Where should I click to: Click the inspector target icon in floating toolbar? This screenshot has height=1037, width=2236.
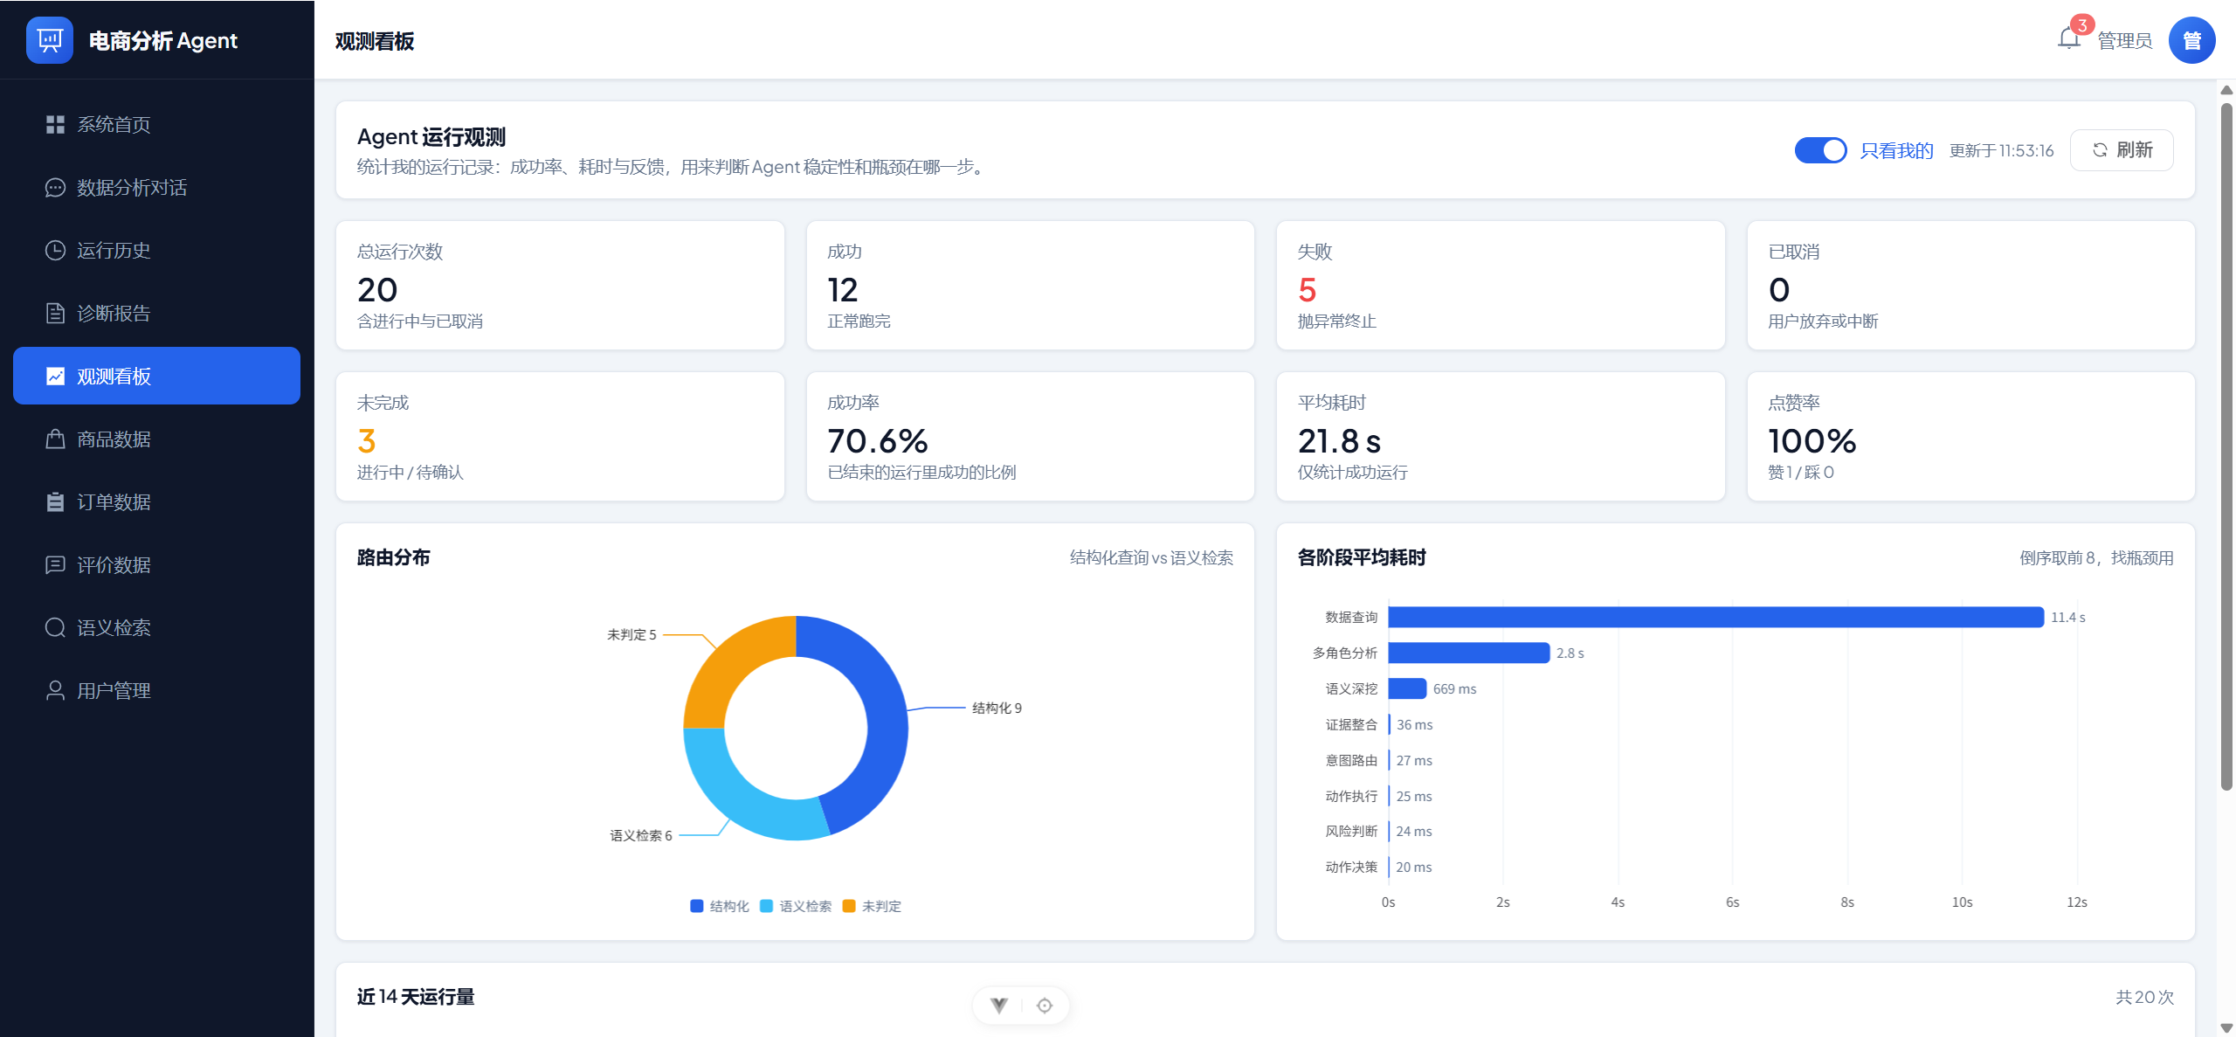tap(1045, 1006)
